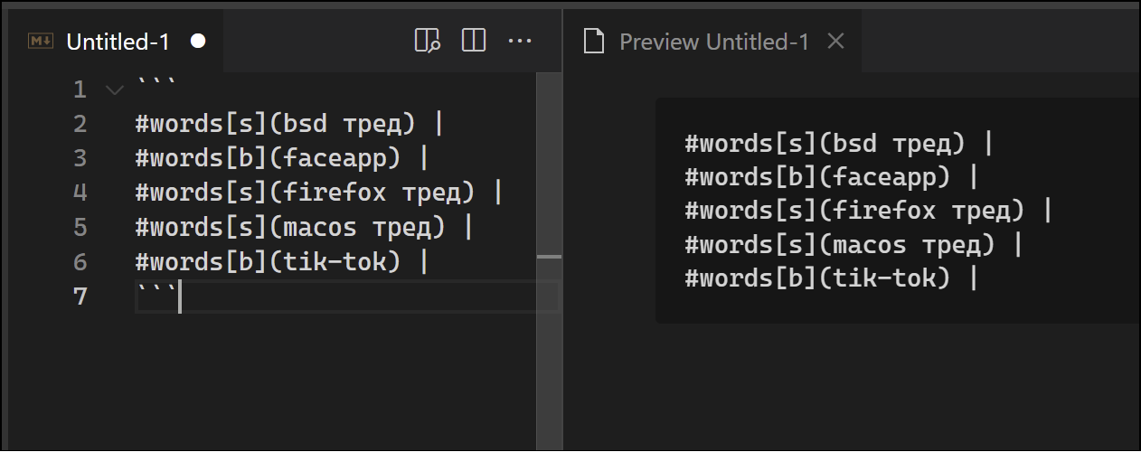Click line number 4 in the gutter
Image resolution: width=1141 pixels, height=452 pixels.
80,193
